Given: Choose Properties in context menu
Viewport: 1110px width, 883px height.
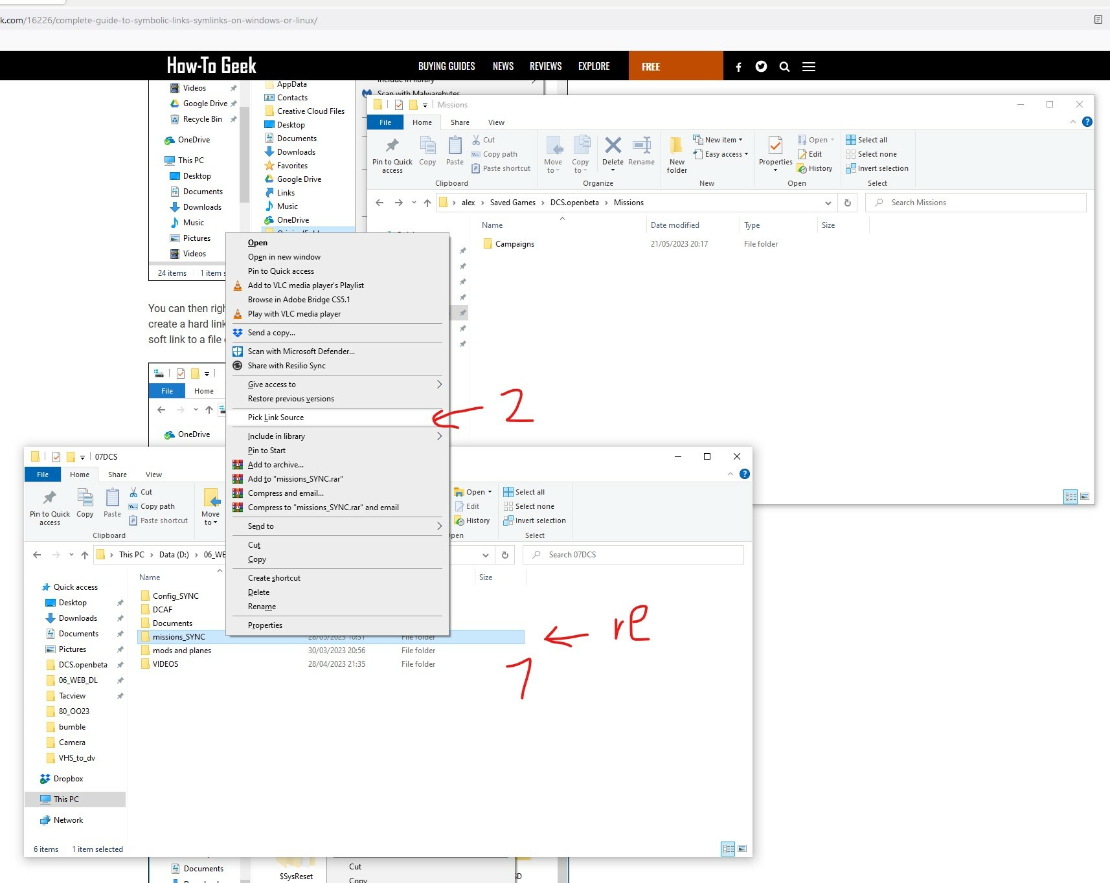Looking at the screenshot, I should click(x=337, y=625).
